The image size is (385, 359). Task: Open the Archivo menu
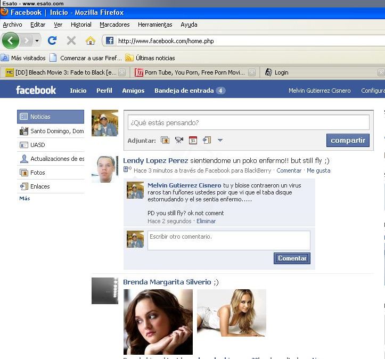coord(13,25)
